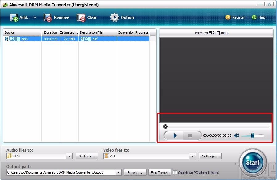Click Find Target to open output folder
Image resolution: width=277 pixels, height=180 pixels.
point(159,172)
